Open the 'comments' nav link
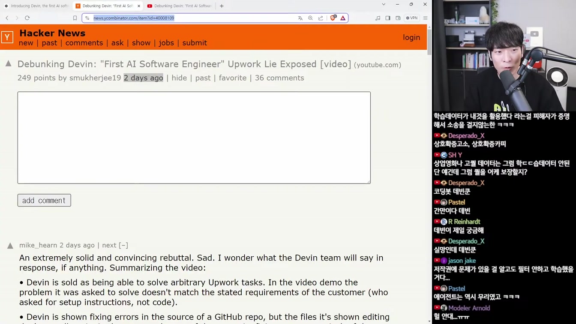576x324 pixels. point(84,43)
